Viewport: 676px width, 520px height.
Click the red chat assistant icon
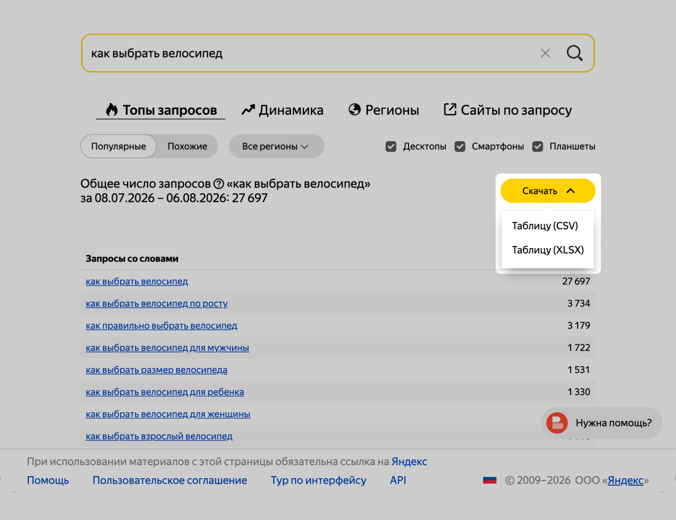[557, 423]
